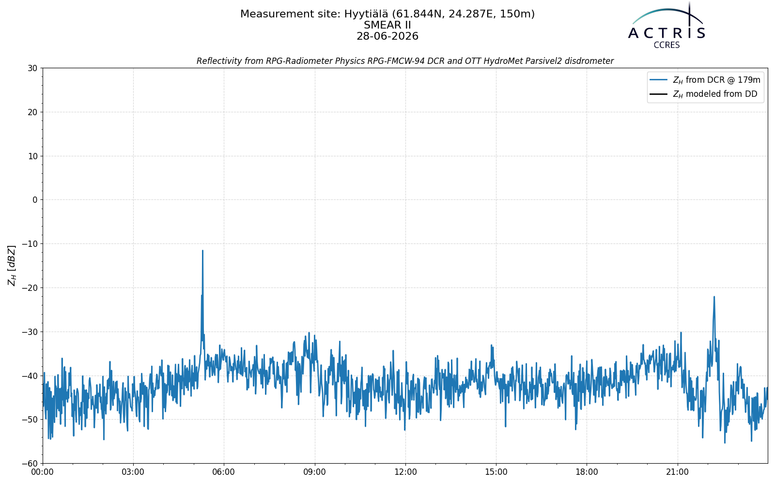775x484 pixels.
Task: Click the y-axis tick label '−50'
Action: (x=29, y=420)
